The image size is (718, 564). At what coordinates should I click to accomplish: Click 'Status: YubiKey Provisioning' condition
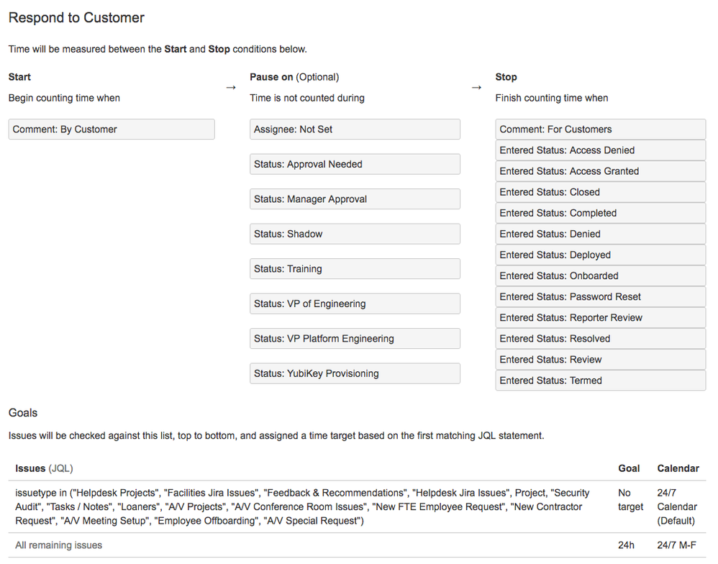coord(355,373)
